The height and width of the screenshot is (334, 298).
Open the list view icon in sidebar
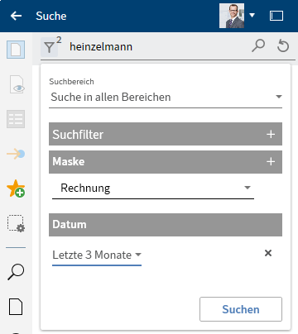[16, 119]
